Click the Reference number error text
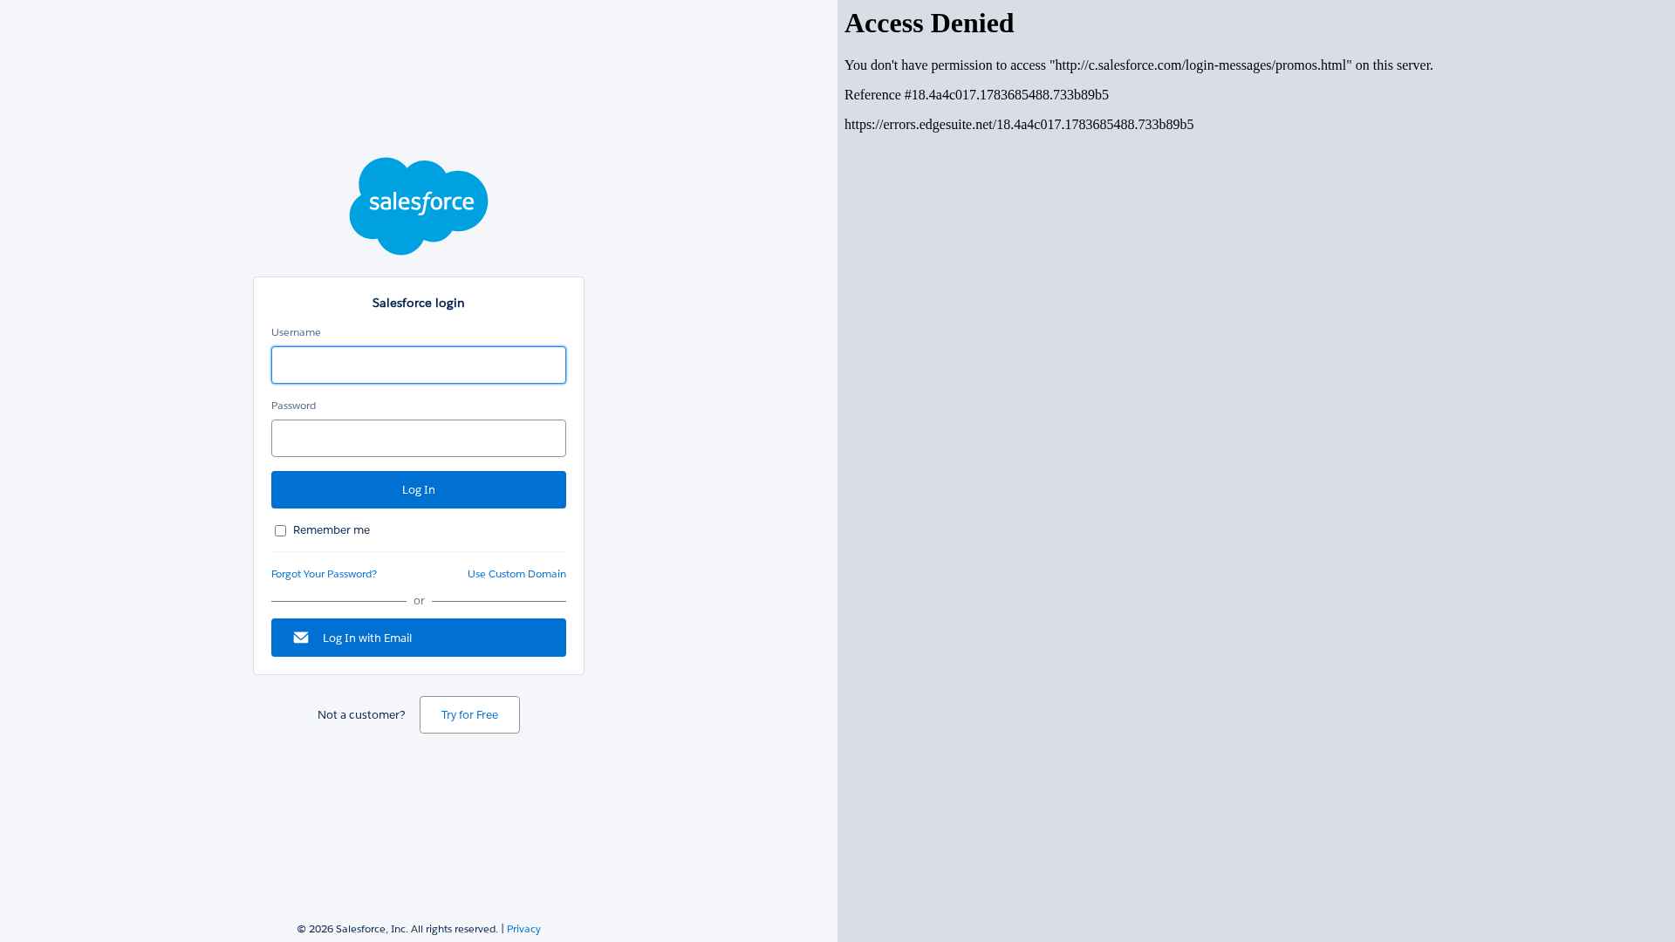The height and width of the screenshot is (942, 1675). tap(976, 94)
